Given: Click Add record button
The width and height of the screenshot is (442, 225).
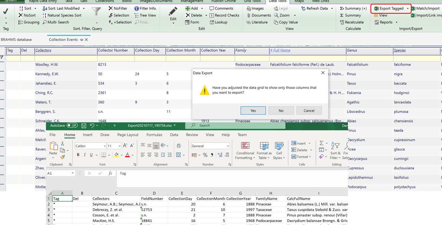Looking at the screenshot, I should 192,9.
